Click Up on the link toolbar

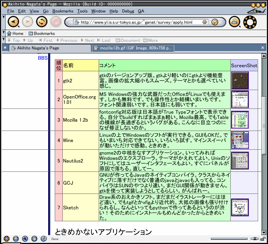click(x=28, y=40)
